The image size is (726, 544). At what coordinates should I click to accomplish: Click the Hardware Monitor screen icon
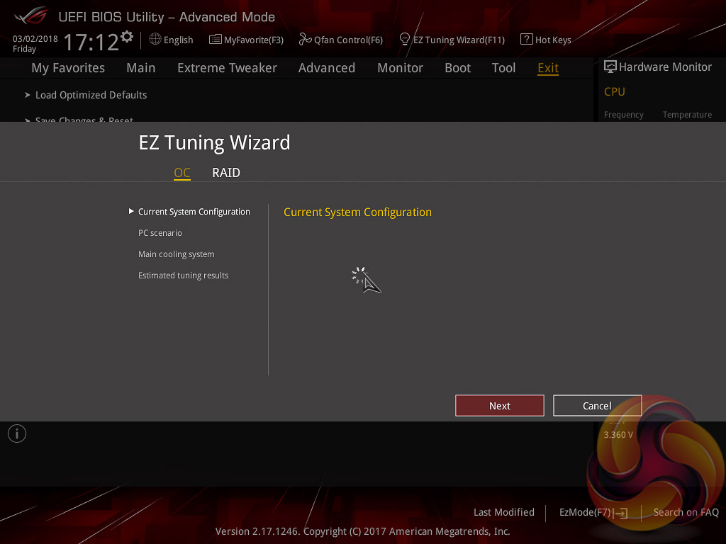(610, 67)
